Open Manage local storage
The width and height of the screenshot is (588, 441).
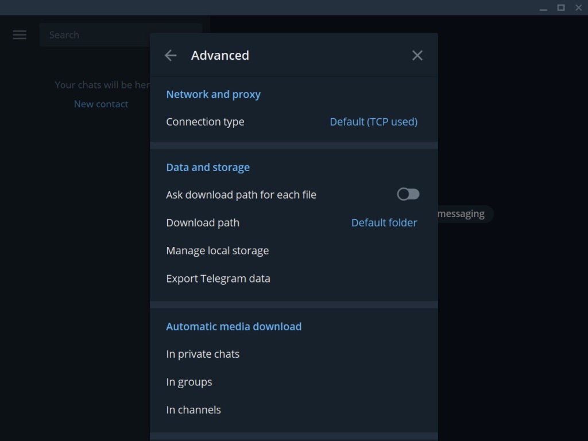tap(217, 250)
